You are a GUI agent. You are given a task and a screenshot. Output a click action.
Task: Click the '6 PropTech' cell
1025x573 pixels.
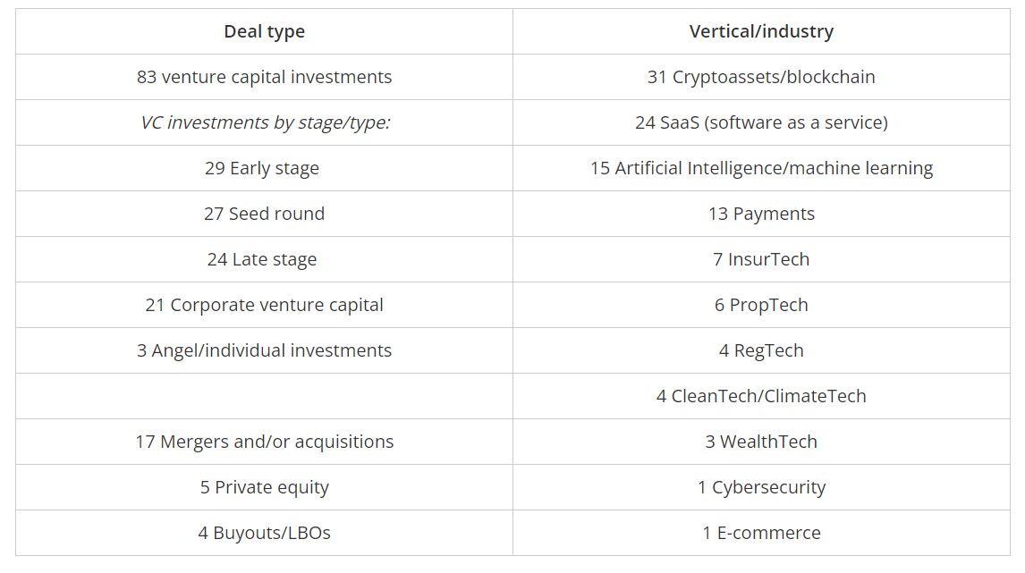click(x=761, y=305)
